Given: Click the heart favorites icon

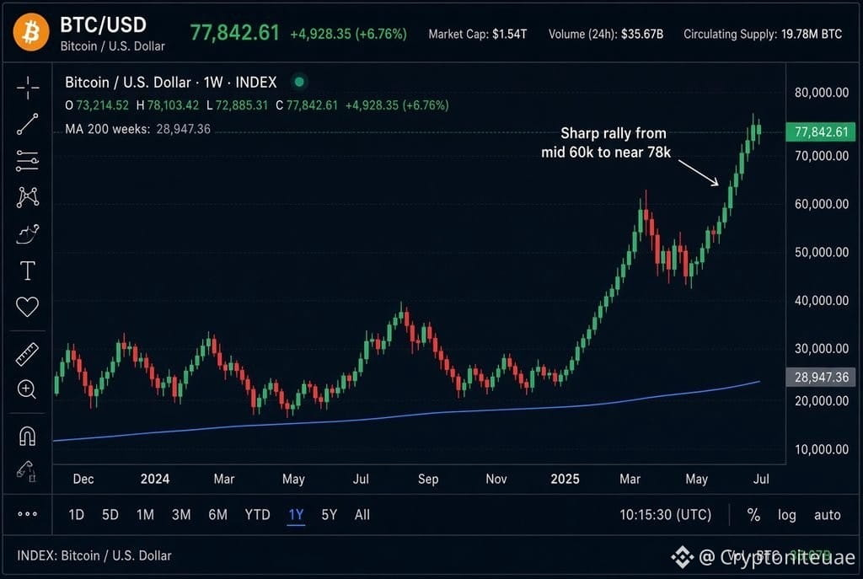Looking at the screenshot, I should click(28, 307).
